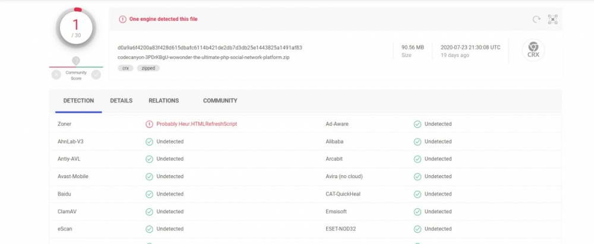
Task: Click the 'crx' tag
Action: [x=125, y=68]
